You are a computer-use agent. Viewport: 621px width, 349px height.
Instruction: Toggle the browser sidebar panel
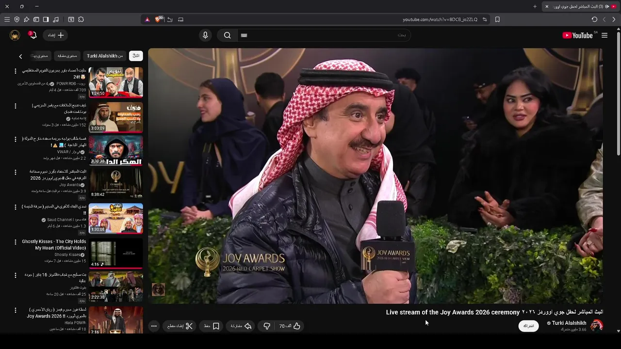click(46, 19)
